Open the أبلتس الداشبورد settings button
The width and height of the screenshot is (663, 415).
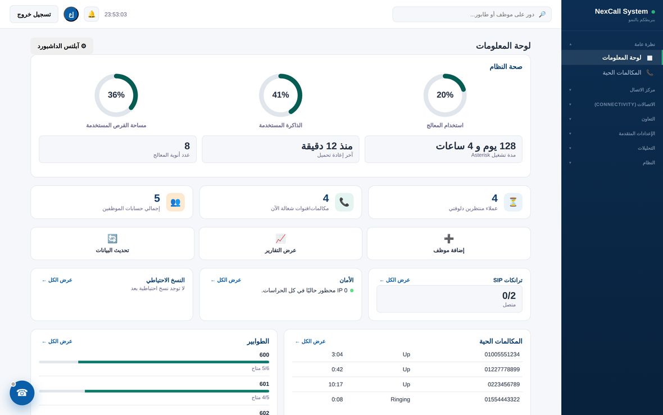[x=62, y=46]
